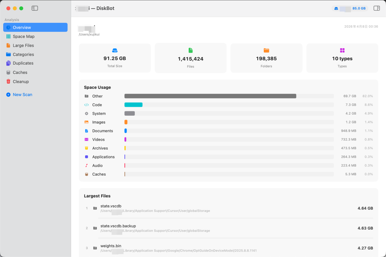Viewport: 386px width, 257px height.
Task: Select the Audio row label
Action: 97,166
